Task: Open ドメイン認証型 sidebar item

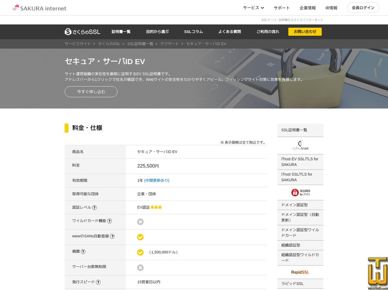Action: pyautogui.click(x=300, y=205)
